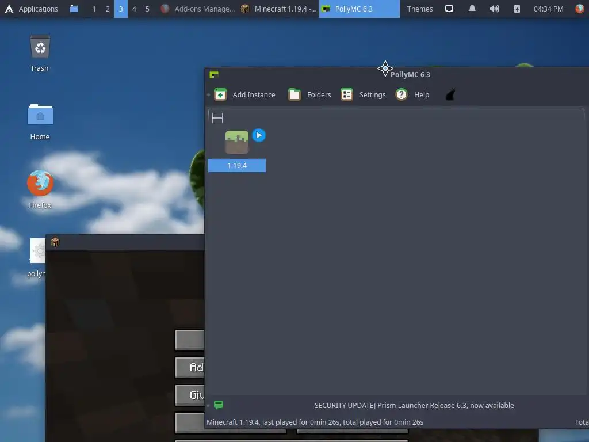This screenshot has width=589, height=442.
Task: Switch to workspace 1
Action: coord(94,9)
